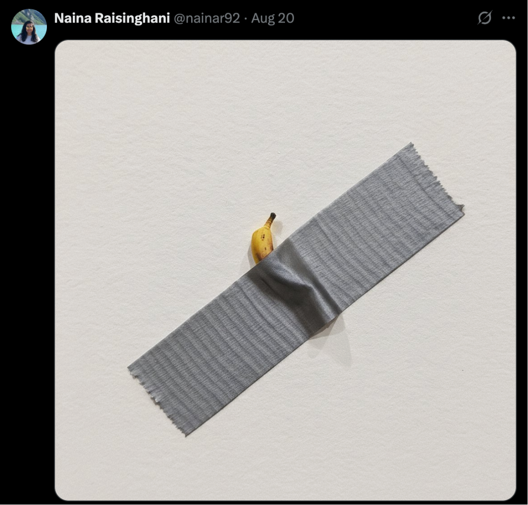
Task: Open the Grok explain-post icon
Action: tap(484, 18)
